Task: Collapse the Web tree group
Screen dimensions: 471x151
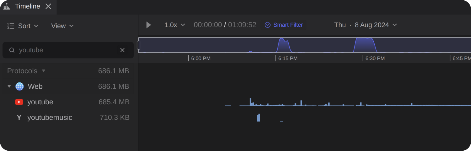Action: click(x=9, y=86)
